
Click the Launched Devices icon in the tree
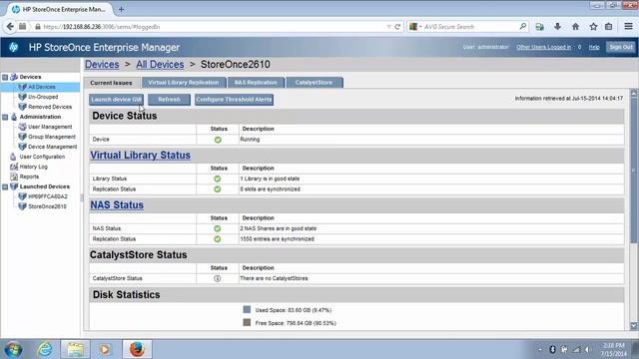pos(14,186)
